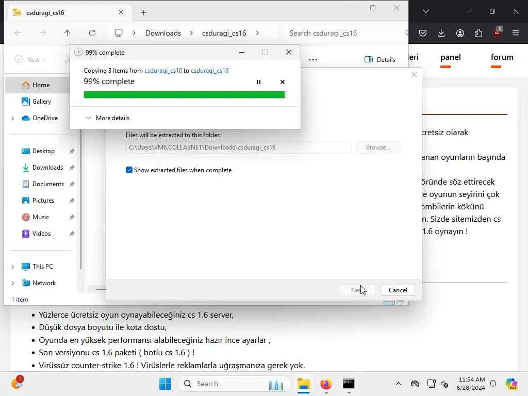Open the New dropdown in Explorer toolbar
The width and height of the screenshot is (528, 396).
click(x=30, y=60)
